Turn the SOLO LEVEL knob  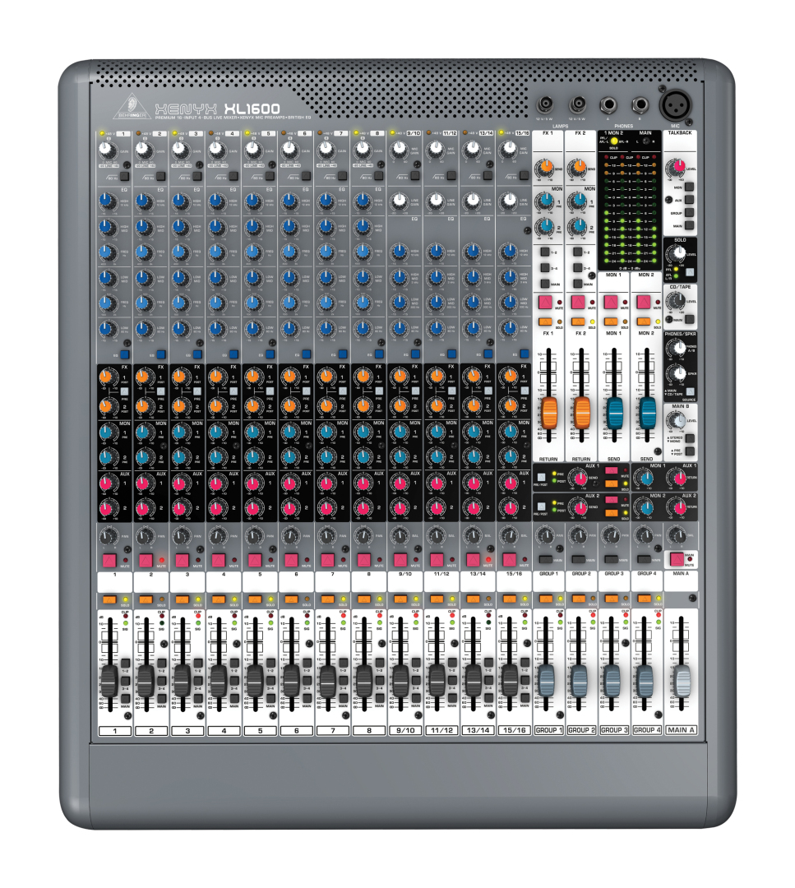click(675, 253)
